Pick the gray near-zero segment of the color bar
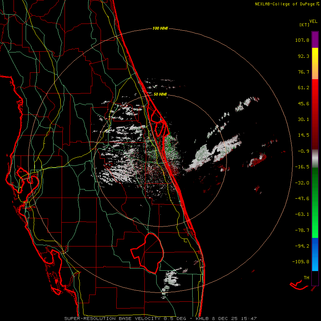The image size is (321, 321). [x=315, y=158]
